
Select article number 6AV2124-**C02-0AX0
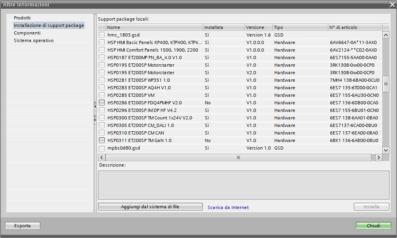[353, 50]
